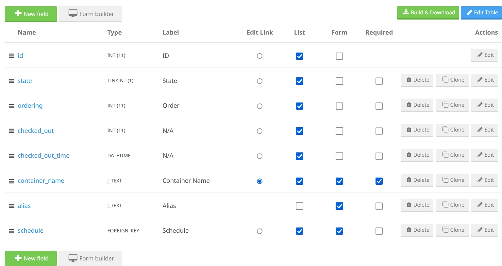Uncheck Required for container_name
Viewport: 502px width, 266px height.
tap(379, 181)
